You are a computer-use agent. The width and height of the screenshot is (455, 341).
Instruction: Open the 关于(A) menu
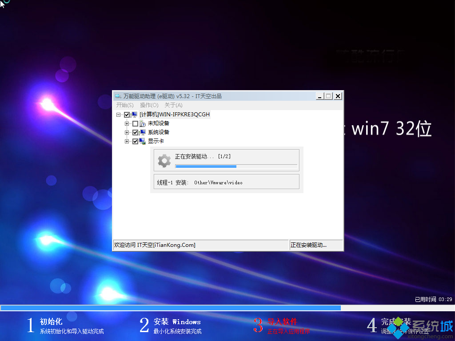173,105
